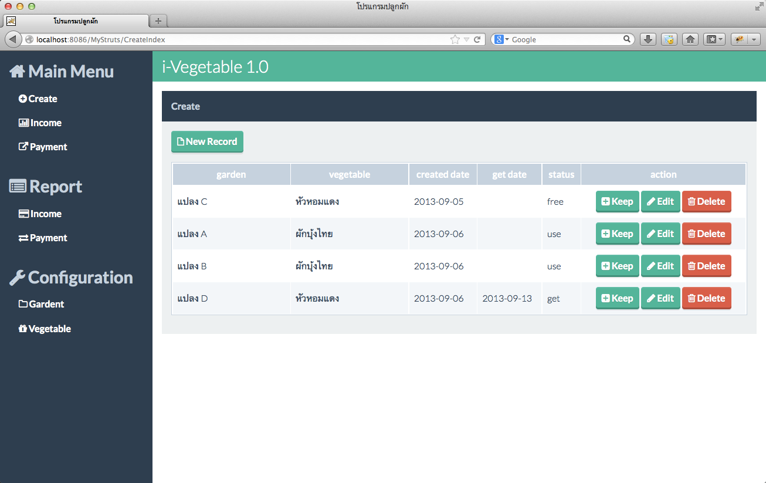This screenshot has height=483, width=766.
Task: Click the New Record button
Action: tap(207, 141)
